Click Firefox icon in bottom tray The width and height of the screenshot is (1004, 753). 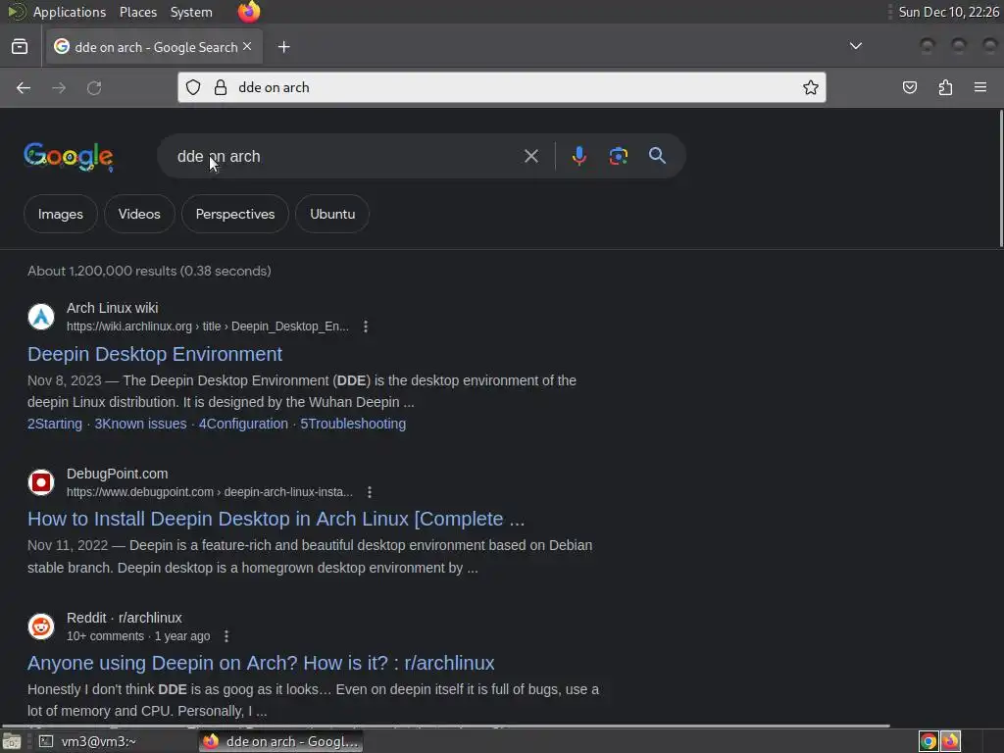[950, 741]
